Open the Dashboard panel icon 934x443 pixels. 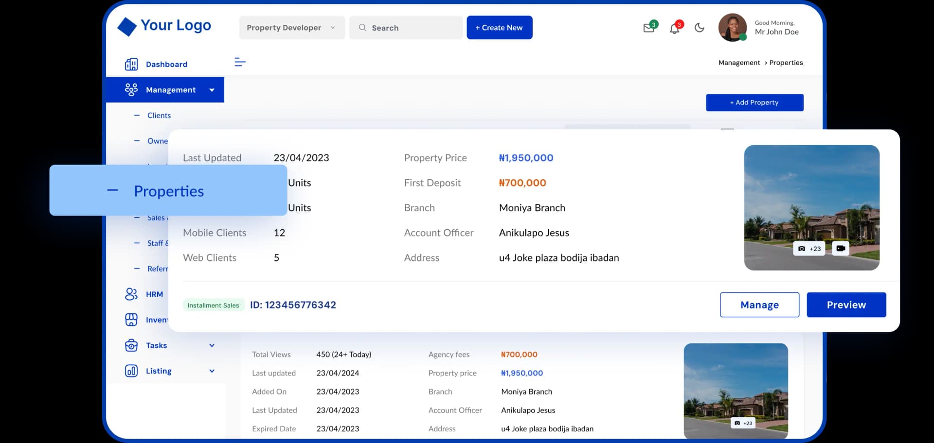[131, 64]
